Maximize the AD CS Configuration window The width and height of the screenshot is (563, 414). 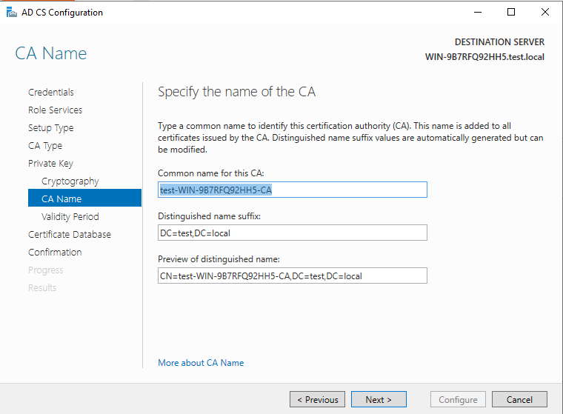(511, 13)
